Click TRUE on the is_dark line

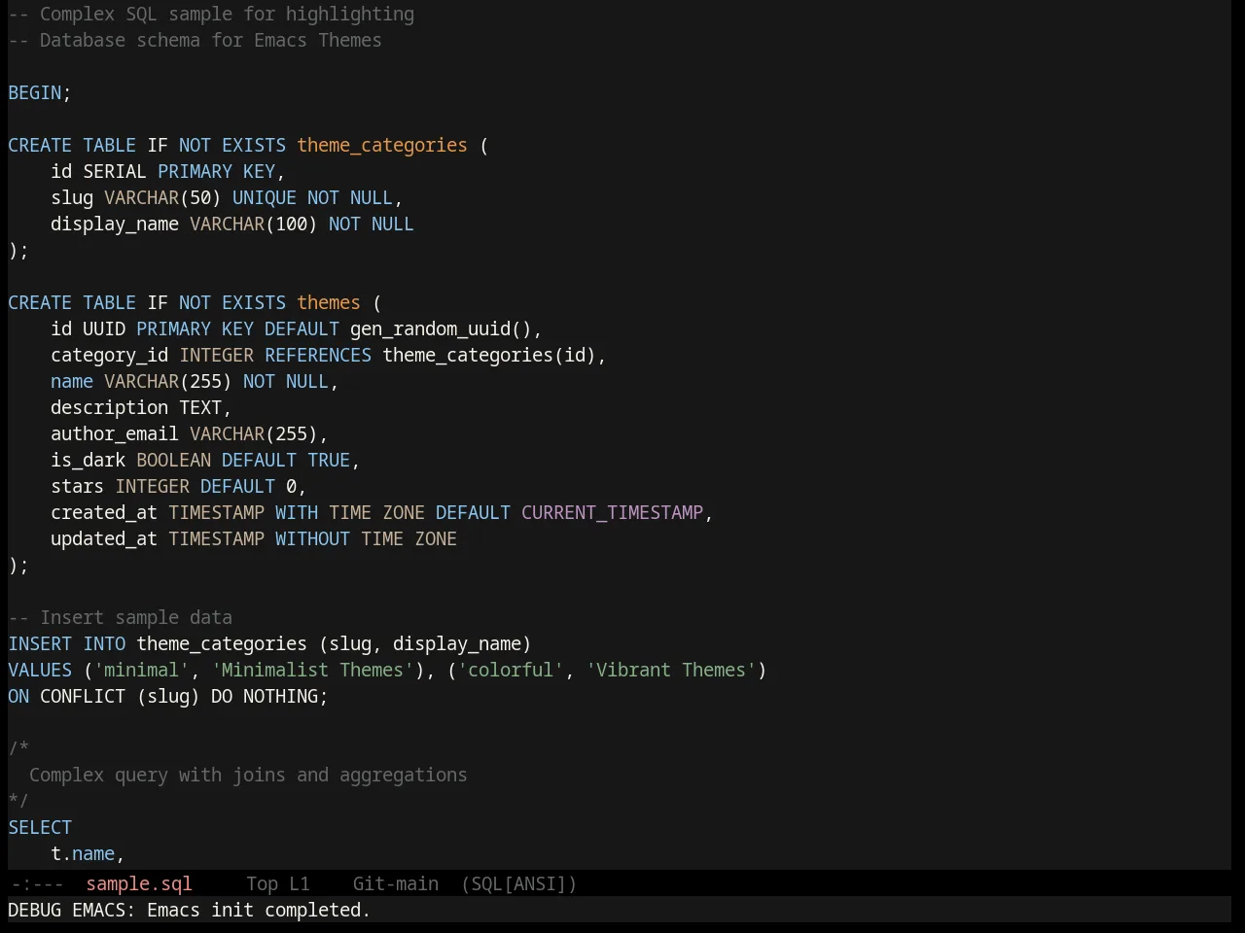click(x=329, y=460)
